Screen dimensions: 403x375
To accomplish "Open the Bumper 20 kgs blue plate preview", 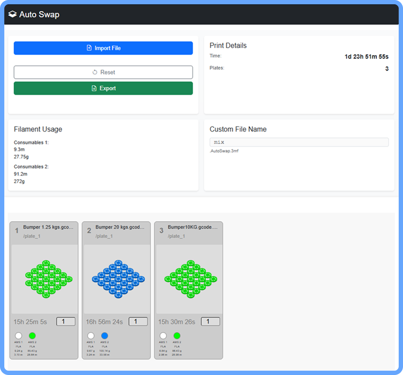I will [116, 279].
